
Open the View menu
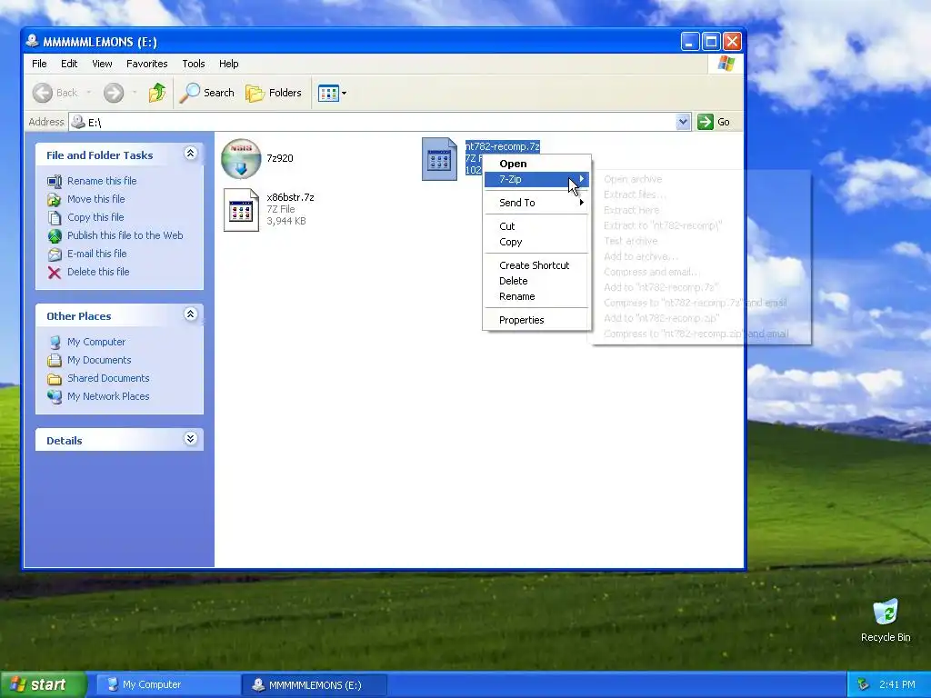(102, 64)
